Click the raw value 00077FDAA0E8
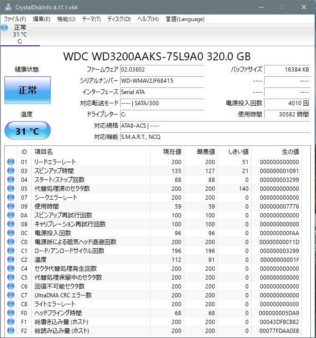 (279, 331)
